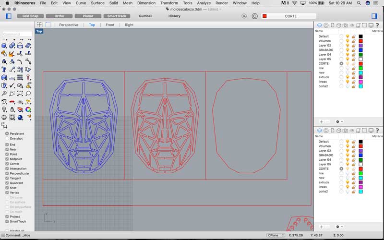Select the Box solid tool
Viewport: 384px width, 240px height.
(x=4, y=46)
